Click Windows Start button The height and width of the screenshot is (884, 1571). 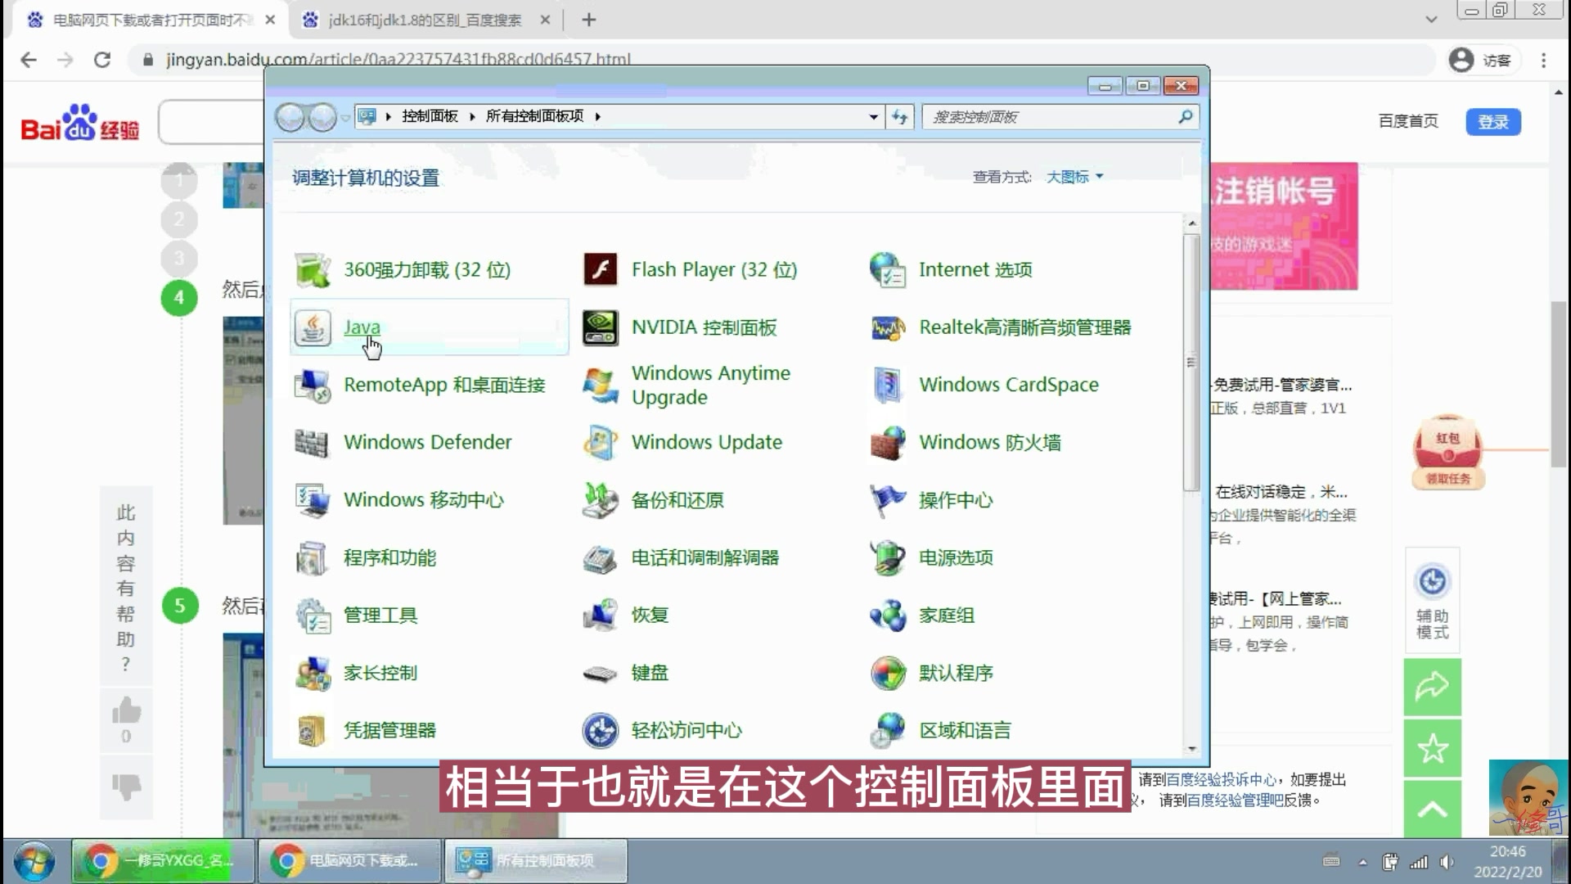[x=34, y=862]
